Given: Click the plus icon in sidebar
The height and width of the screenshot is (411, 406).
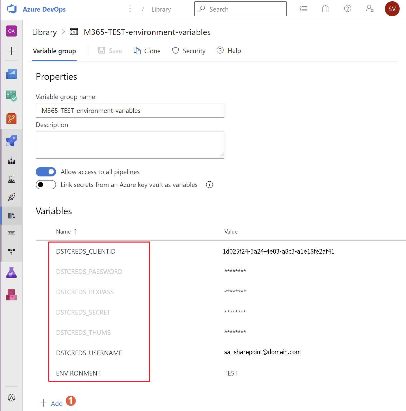Looking at the screenshot, I should click(12, 51).
